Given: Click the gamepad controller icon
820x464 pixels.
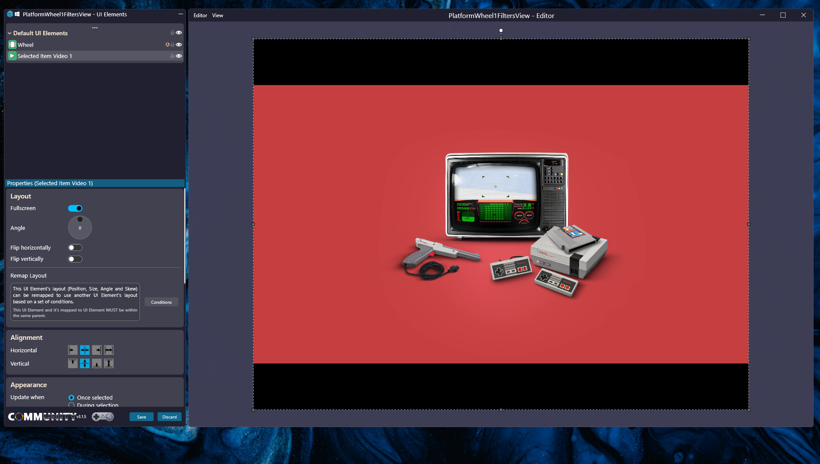Looking at the screenshot, I should pos(103,416).
